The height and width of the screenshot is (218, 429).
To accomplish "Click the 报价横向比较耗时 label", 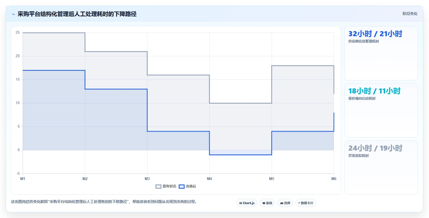I will pyautogui.click(x=362, y=99).
